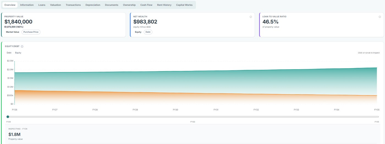Click the $2.5M y-axis label

(10, 61)
